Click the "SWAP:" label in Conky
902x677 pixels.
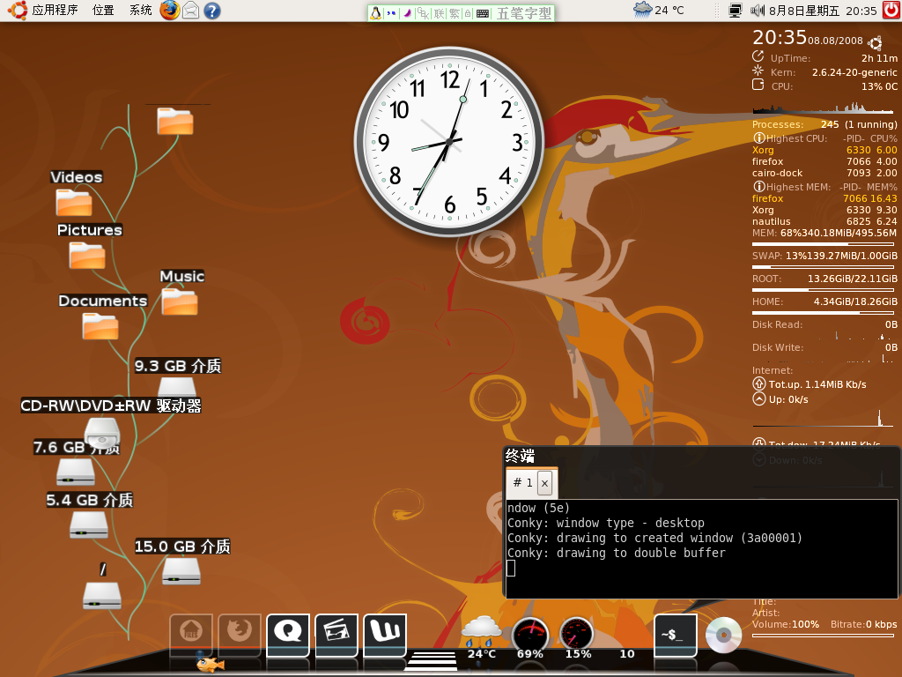767,256
